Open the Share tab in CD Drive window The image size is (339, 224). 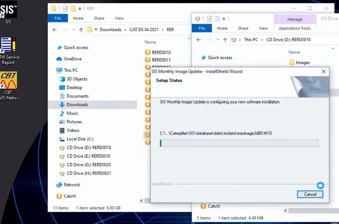tap(243, 28)
